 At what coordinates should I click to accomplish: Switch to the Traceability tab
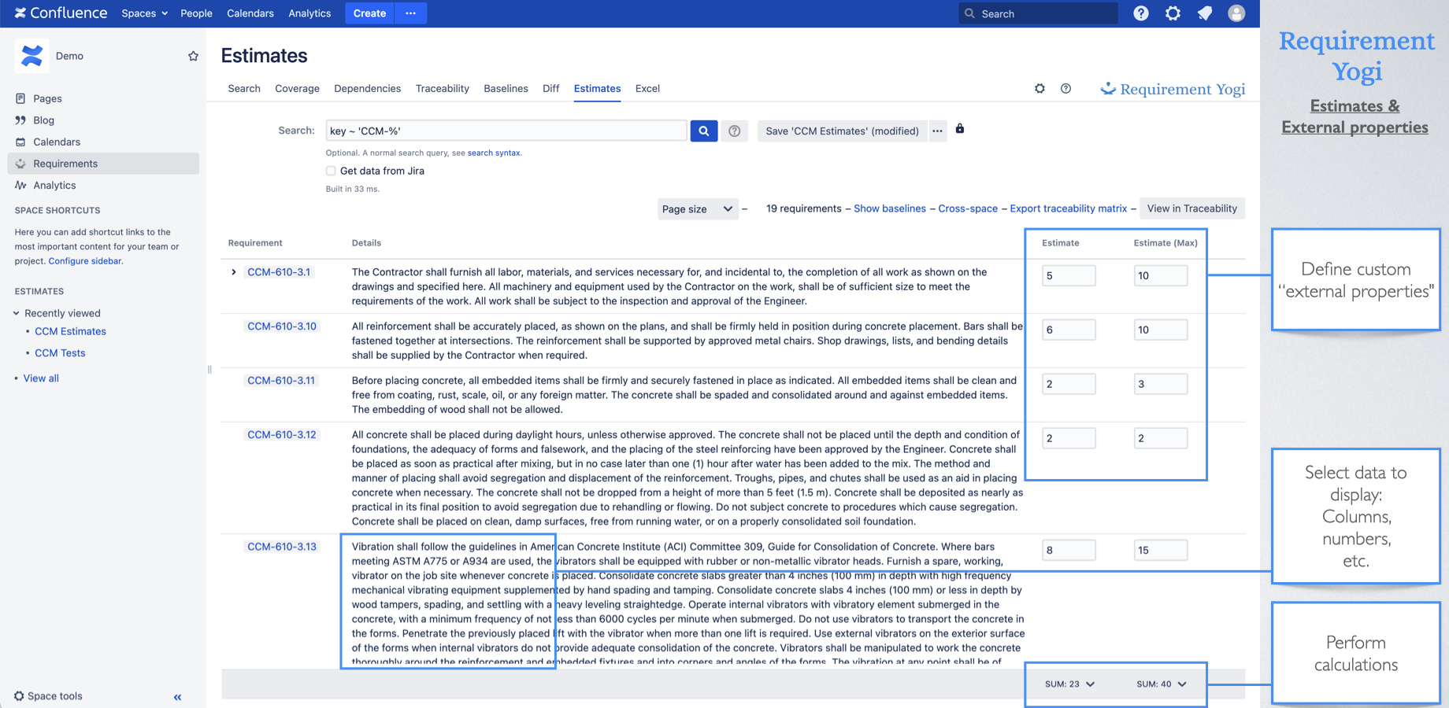pos(442,89)
